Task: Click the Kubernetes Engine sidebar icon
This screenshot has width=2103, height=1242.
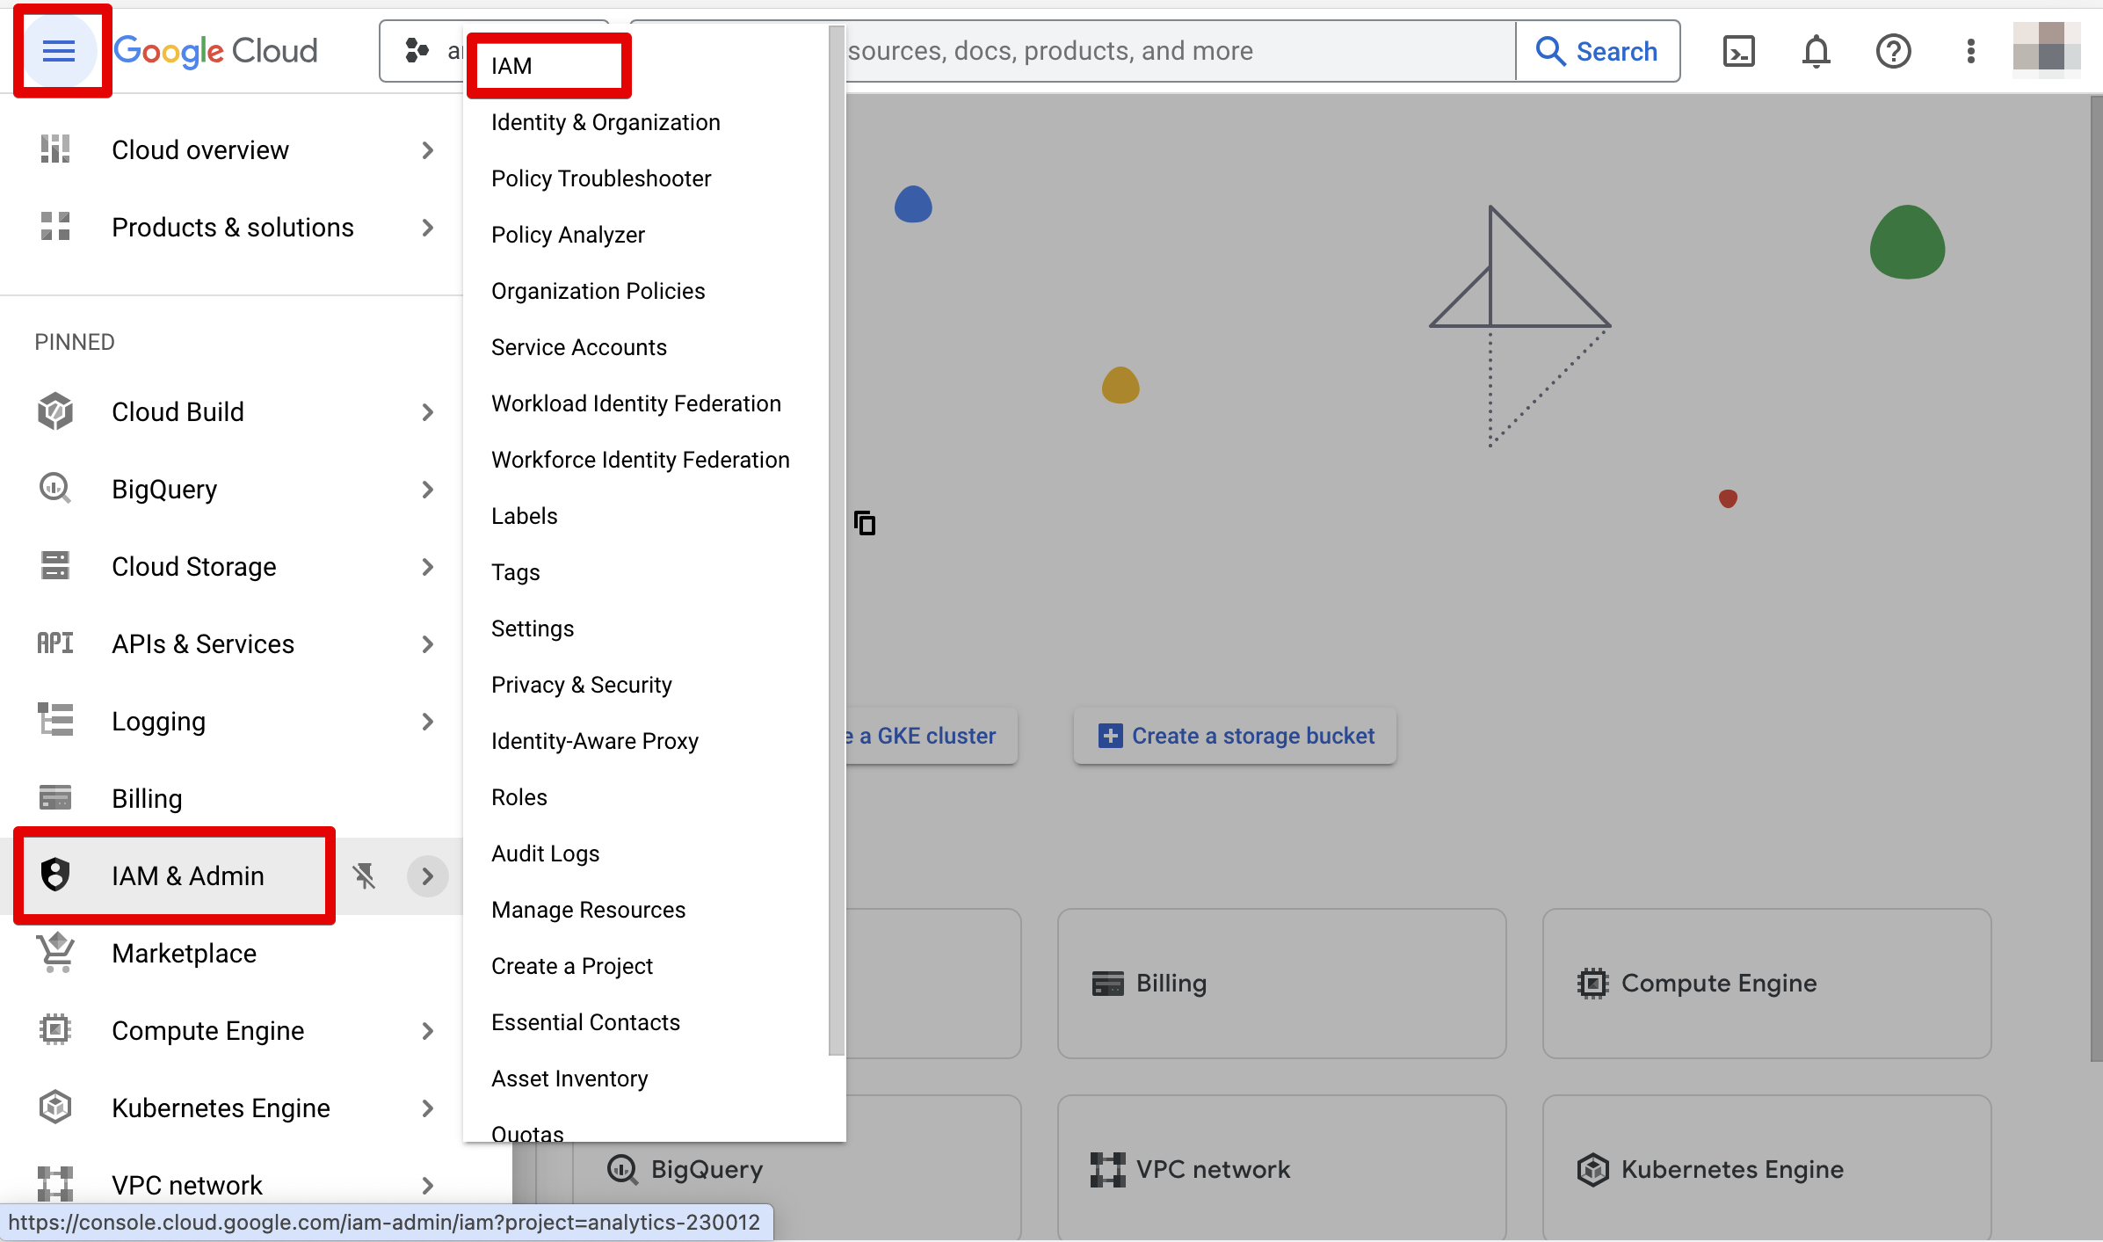Action: [54, 1108]
